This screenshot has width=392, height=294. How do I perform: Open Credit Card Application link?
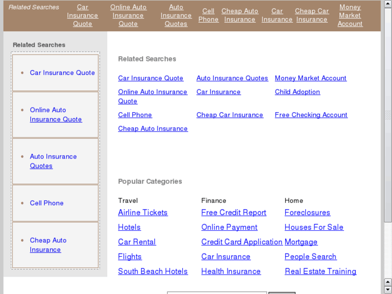pyautogui.click(x=242, y=242)
